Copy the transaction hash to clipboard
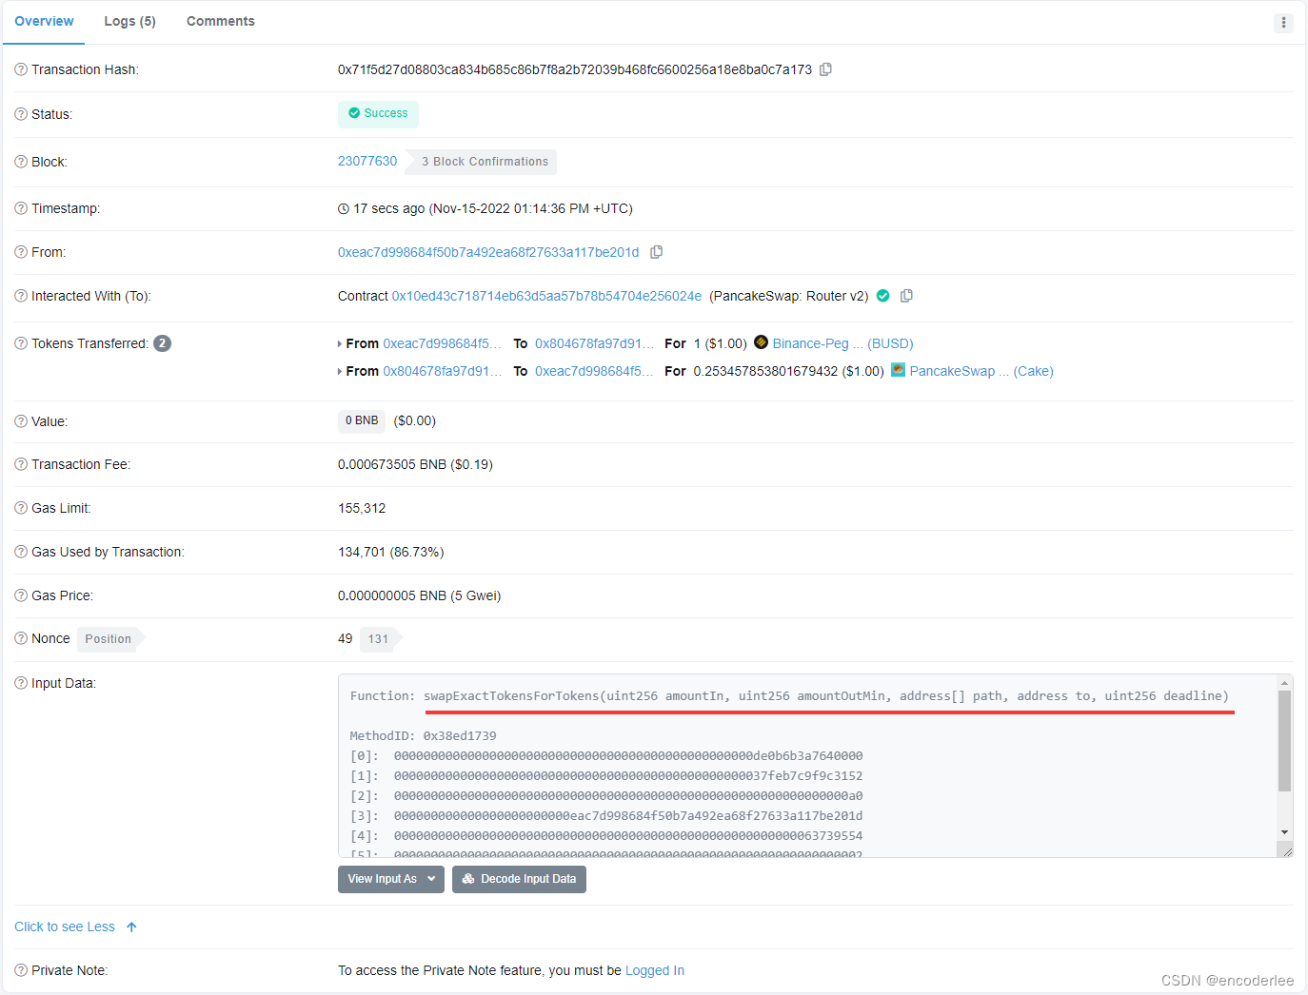1308x995 pixels. click(825, 69)
